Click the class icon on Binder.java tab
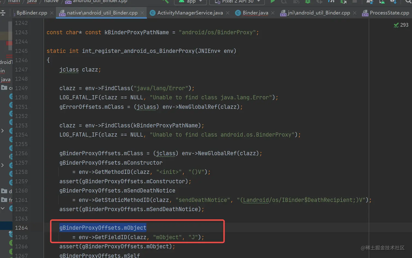This screenshot has height=258, width=412. [238, 13]
